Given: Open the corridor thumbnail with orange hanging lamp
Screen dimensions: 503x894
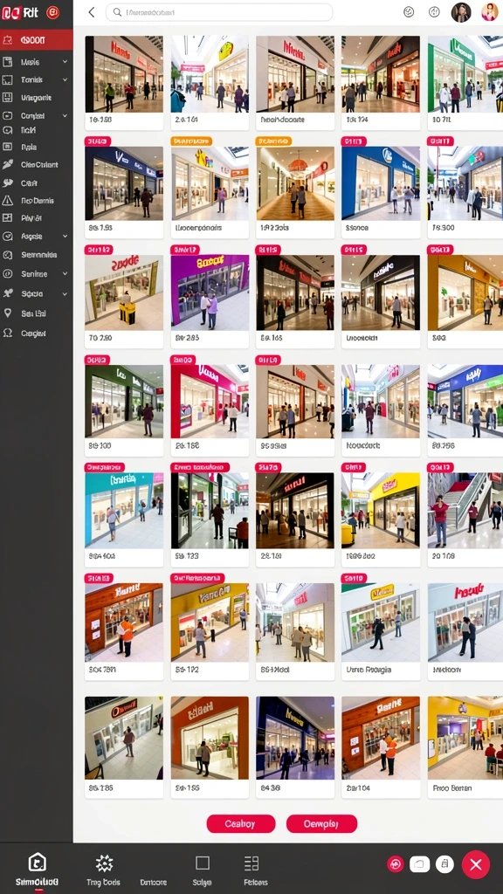Looking at the screenshot, I should pyautogui.click(x=295, y=183).
